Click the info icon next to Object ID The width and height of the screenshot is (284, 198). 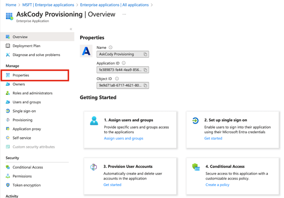[x=117, y=78]
